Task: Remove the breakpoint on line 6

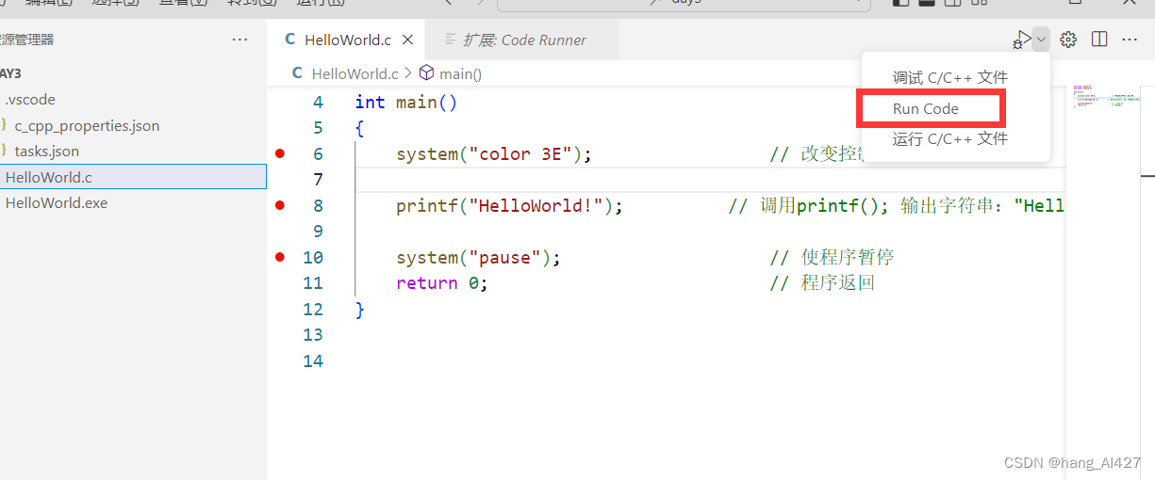Action: (x=279, y=153)
